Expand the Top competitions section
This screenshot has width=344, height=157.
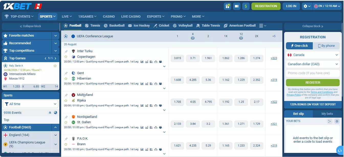pos(56,51)
